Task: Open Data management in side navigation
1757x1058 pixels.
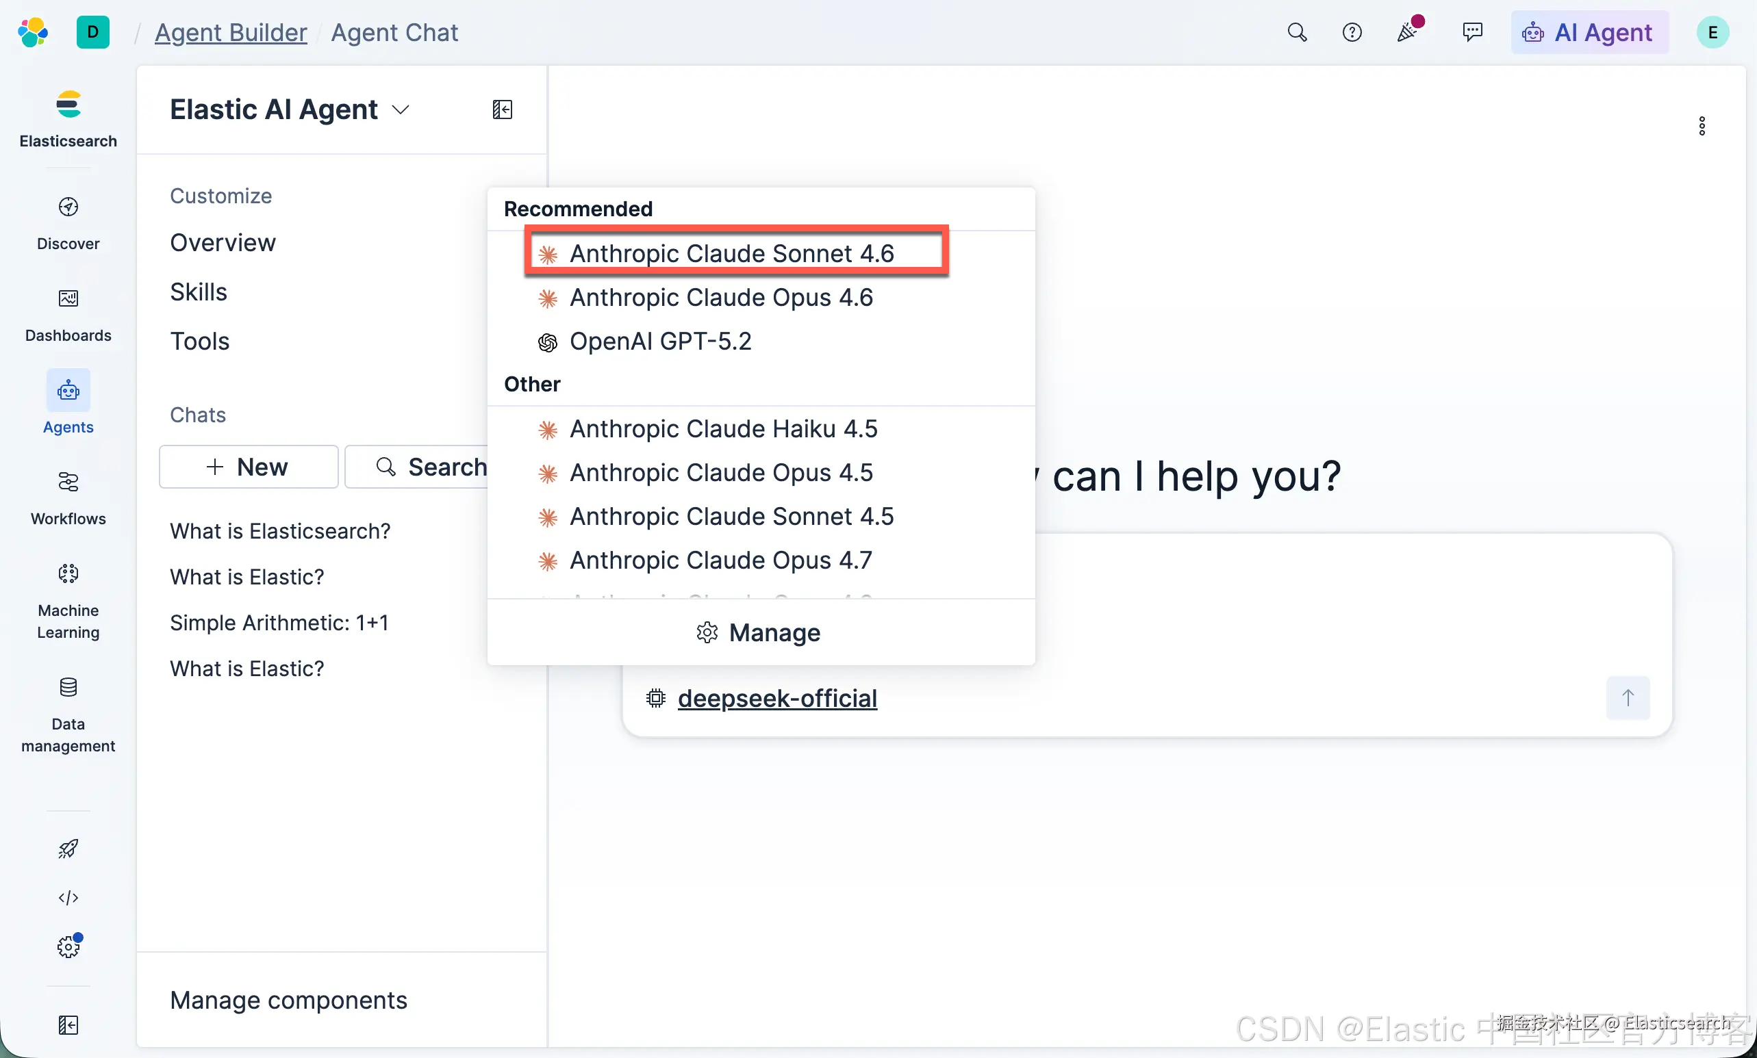Action: 68,714
